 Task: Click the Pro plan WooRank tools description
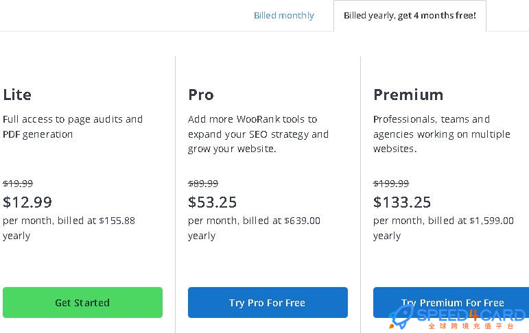click(258, 134)
